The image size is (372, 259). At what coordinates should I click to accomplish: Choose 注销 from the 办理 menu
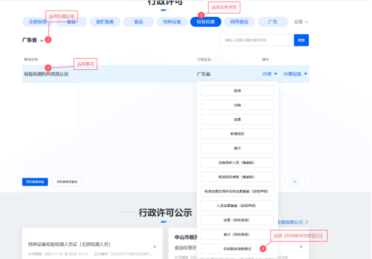click(237, 105)
